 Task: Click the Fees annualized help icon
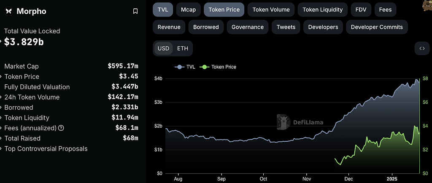click(x=61, y=128)
